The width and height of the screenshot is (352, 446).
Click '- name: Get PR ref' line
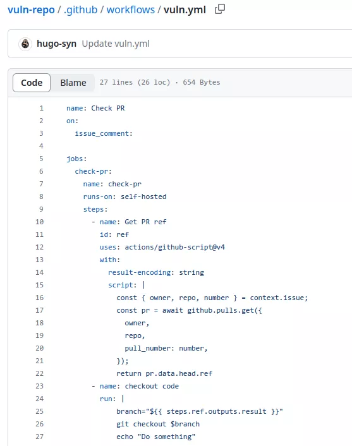(129, 222)
